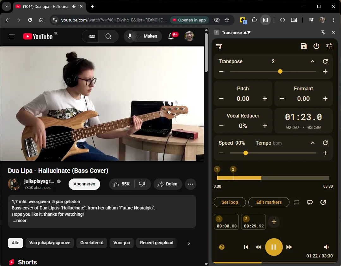The height and width of the screenshot is (266, 341).
Task: Collapse the Speed and Tempo section
Action: 313,143
